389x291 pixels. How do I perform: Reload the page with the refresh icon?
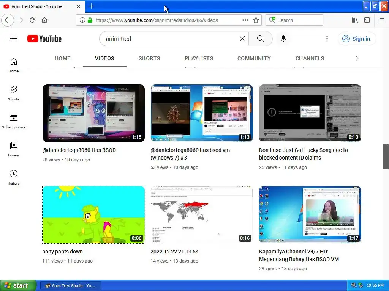[x=32, y=20]
